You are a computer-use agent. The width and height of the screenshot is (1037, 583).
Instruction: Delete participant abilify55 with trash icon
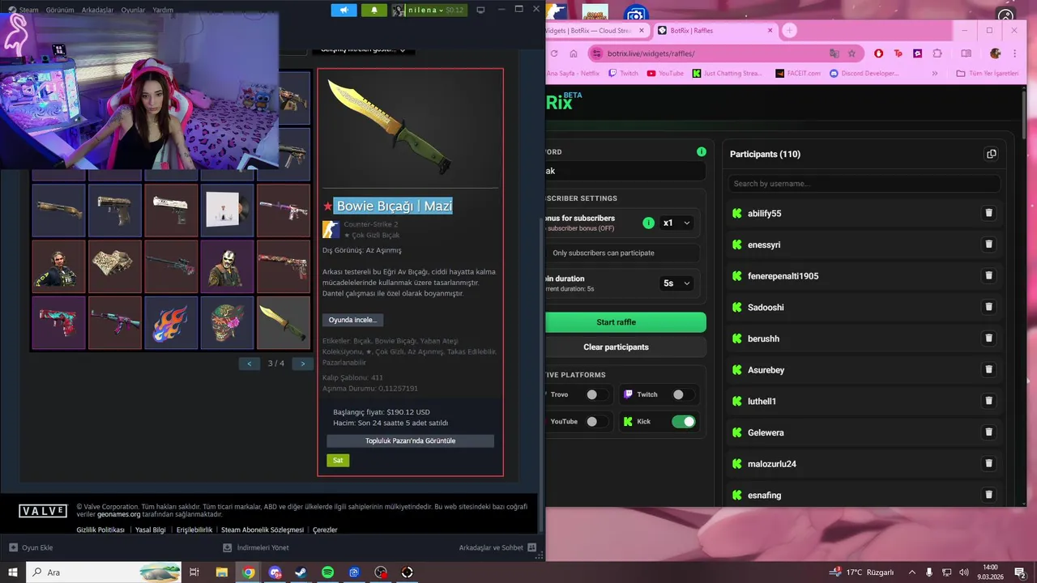point(988,213)
